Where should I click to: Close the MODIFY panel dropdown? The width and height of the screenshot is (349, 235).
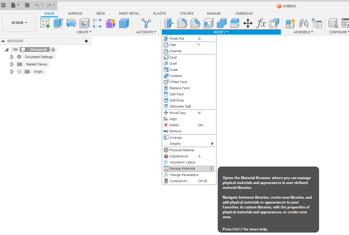coord(221,32)
